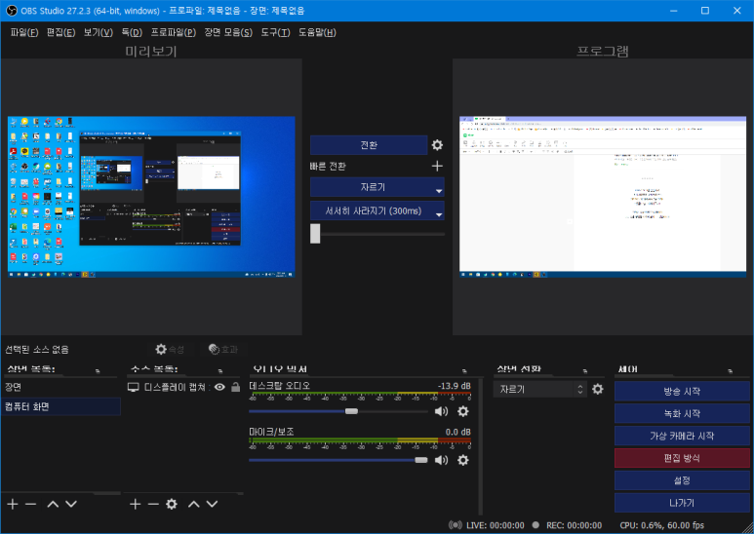Open 효과 filters for selected source

[223, 349]
